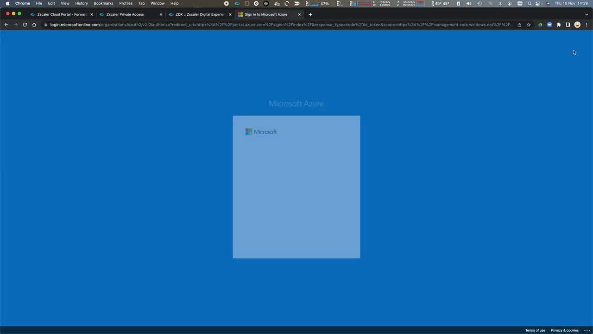Open the Apple menu
Viewport: 593px width, 334px height.
pos(7,3)
